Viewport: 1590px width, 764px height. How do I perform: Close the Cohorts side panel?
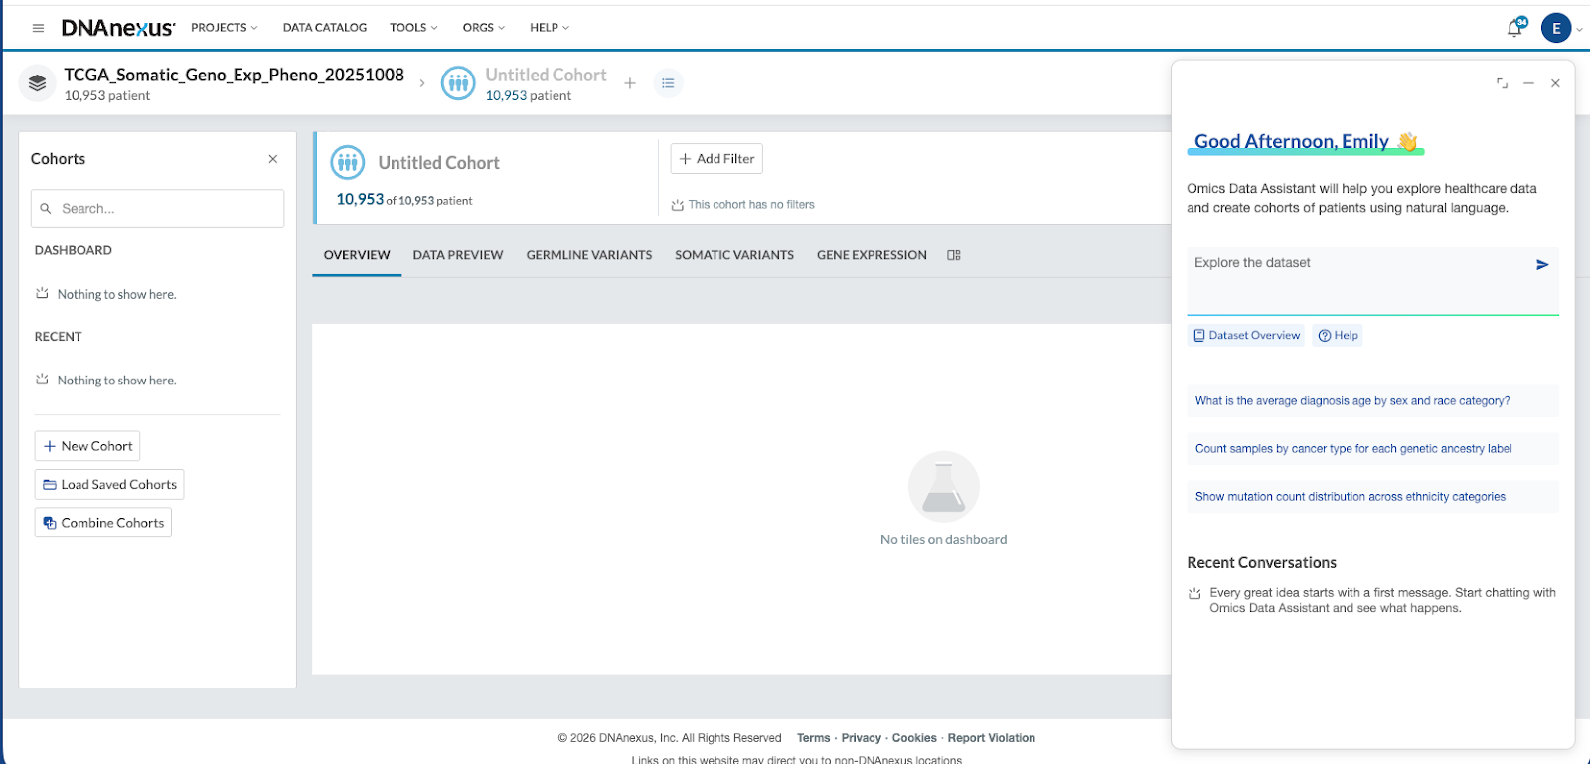coord(273,159)
